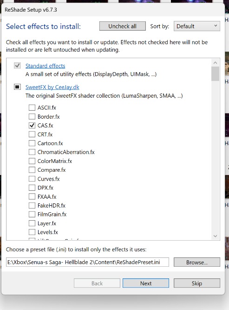Click the Uncheck all button
The width and height of the screenshot is (229, 310).
123,26
